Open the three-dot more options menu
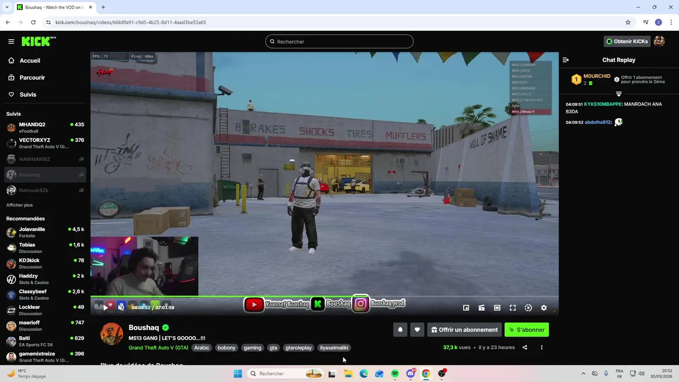 click(x=542, y=348)
